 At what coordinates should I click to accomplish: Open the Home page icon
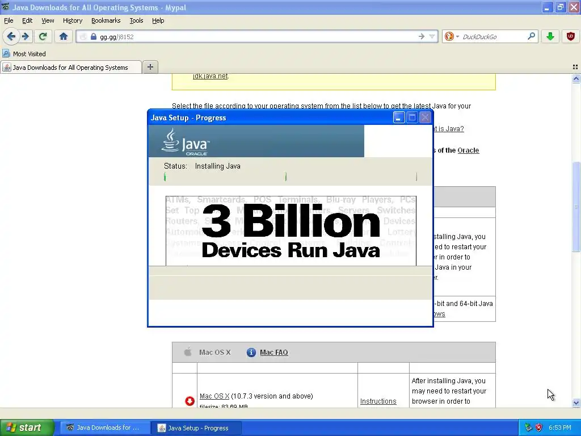coord(64,36)
